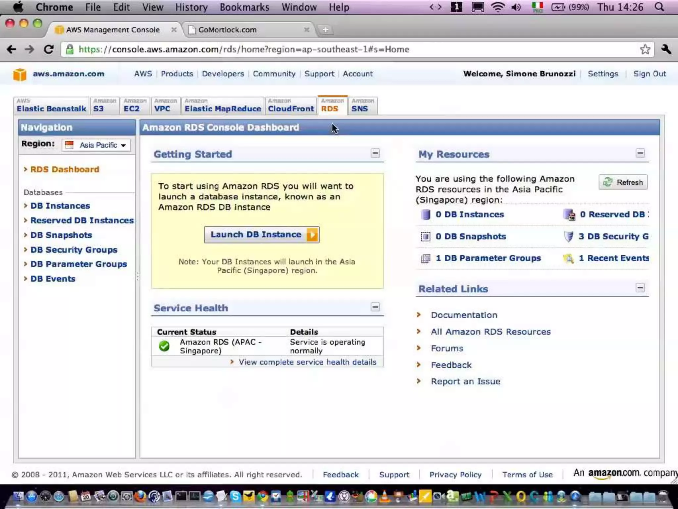678x509 pixels.
Task: Open Chrome wrench settings icon
Action: pos(666,49)
